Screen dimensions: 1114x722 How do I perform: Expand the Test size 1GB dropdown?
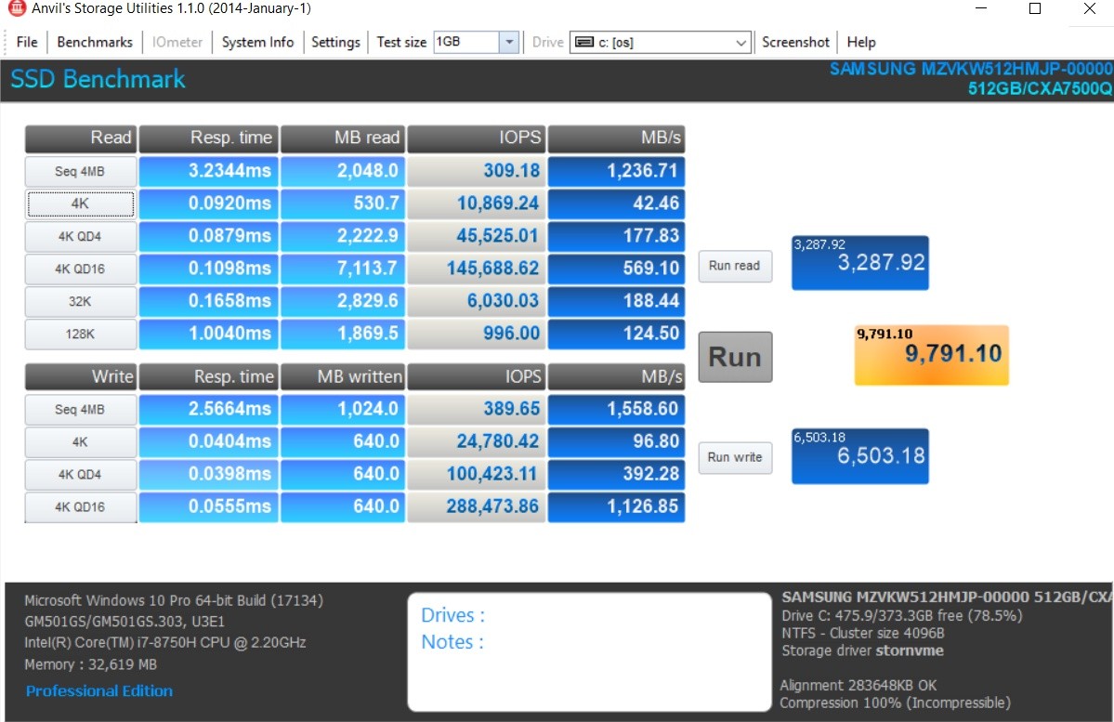pyautogui.click(x=508, y=42)
